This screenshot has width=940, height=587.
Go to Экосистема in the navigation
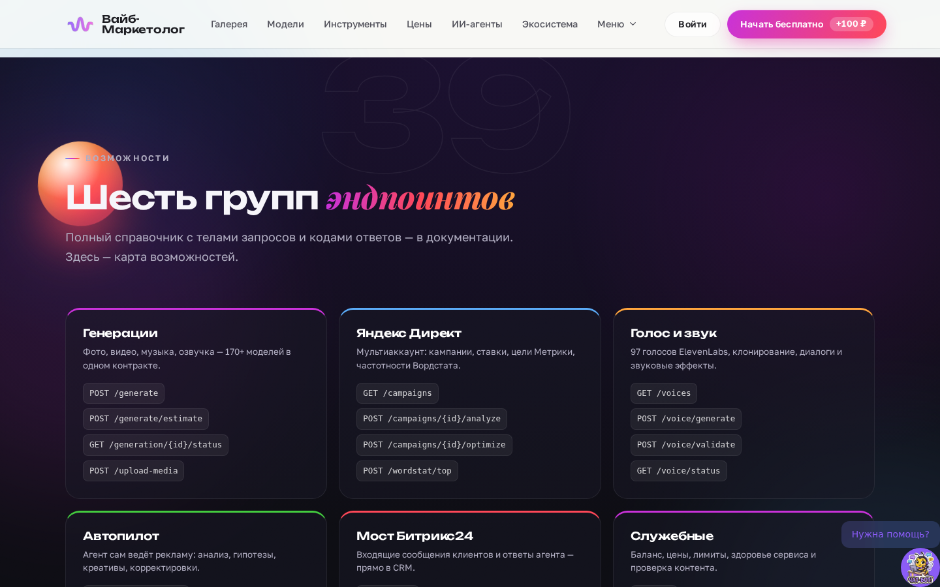pos(550,24)
